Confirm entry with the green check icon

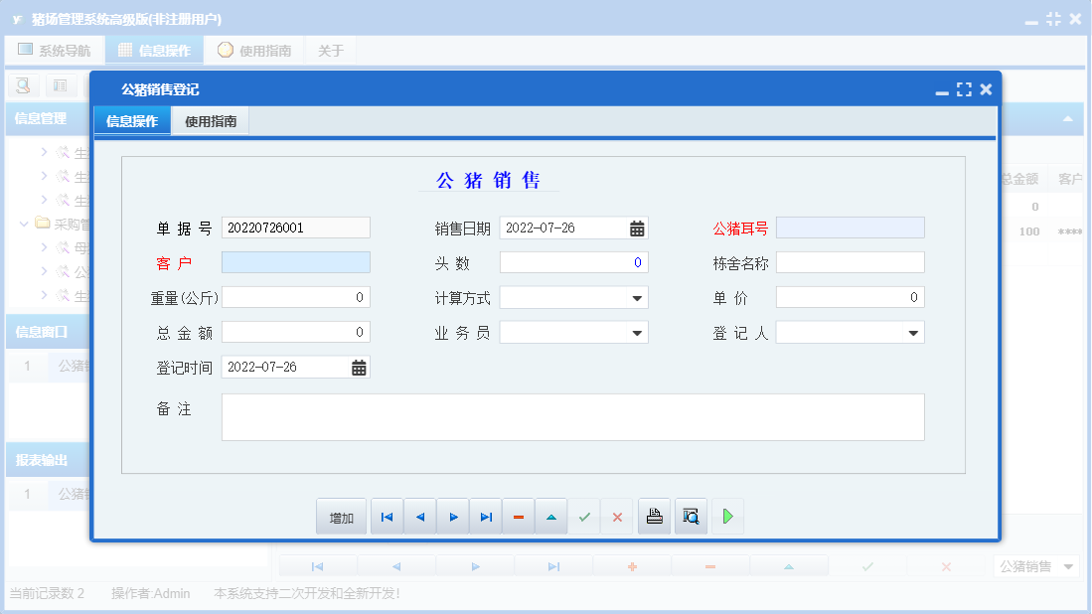pyautogui.click(x=584, y=516)
